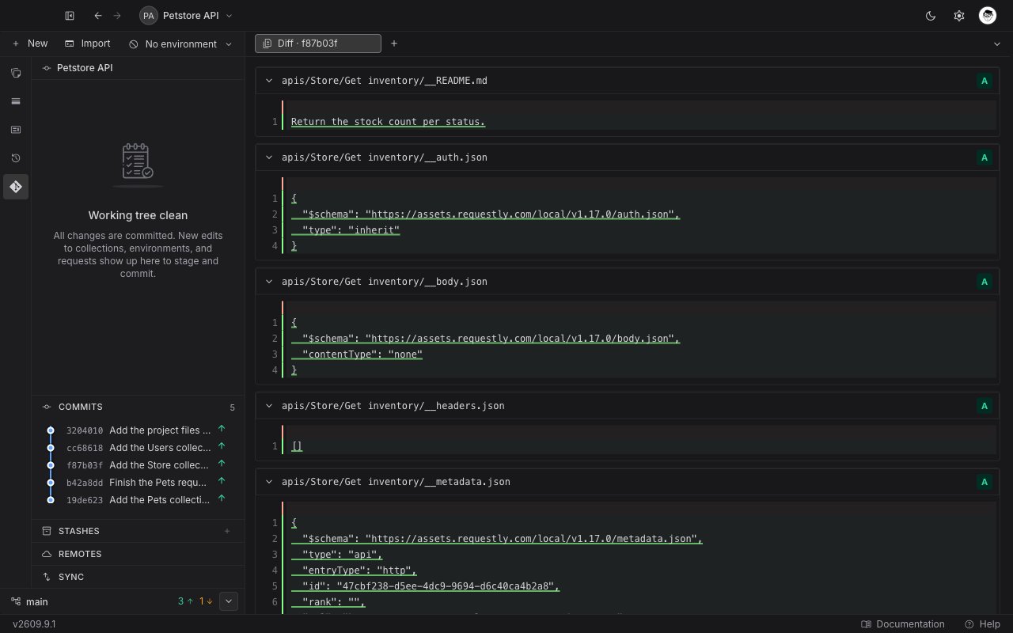Expand the COMMITS section header
The height and width of the screenshot is (633, 1013).
click(x=138, y=407)
